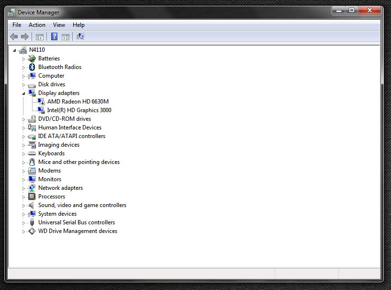Select Intel(R) HD Graphics 3000 text
Viewport: 391px width, 290px height.
[79, 110]
